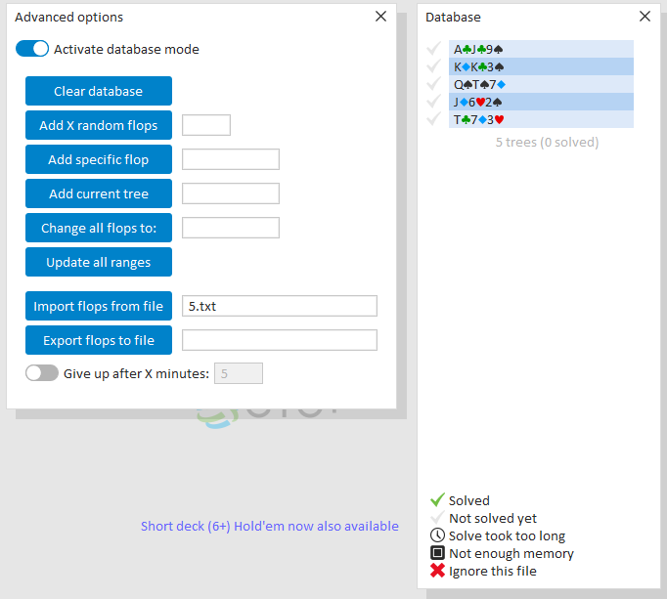Click the Add current tree button
The width and height of the screenshot is (667, 599).
99,193
